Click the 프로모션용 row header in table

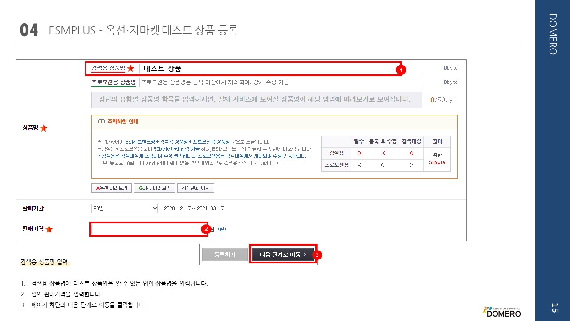pyautogui.click(x=336, y=165)
